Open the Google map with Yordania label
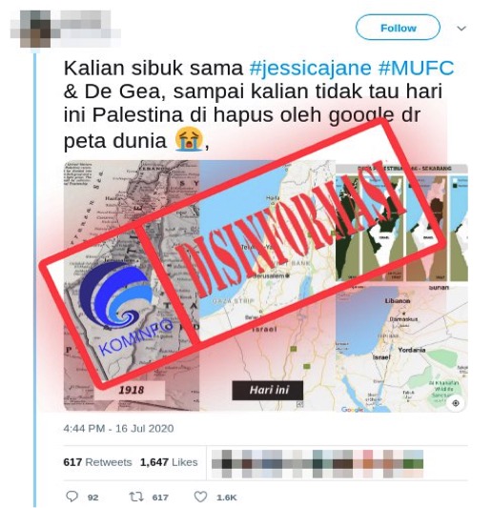 point(402,348)
